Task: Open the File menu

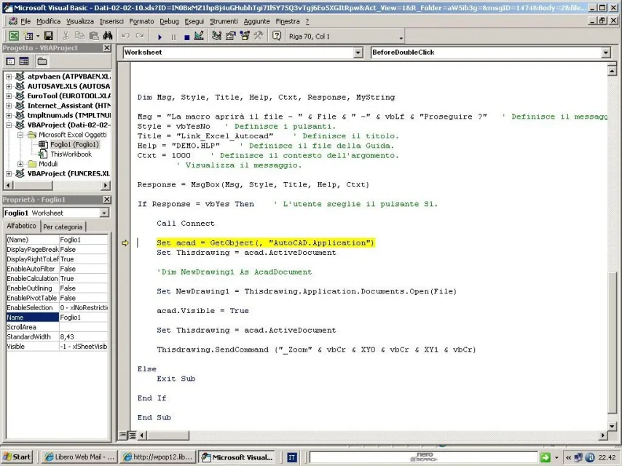Action: (25, 21)
